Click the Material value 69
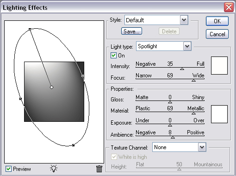The image size is (236, 176). click(x=170, y=108)
